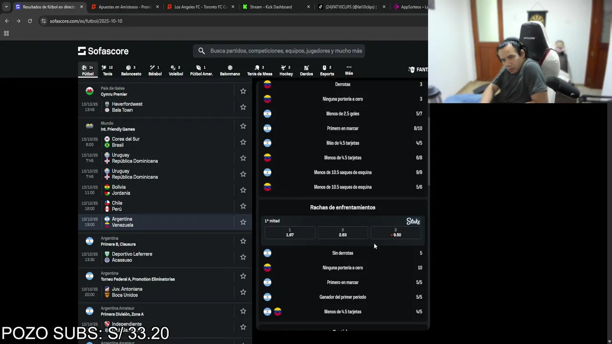The image size is (612, 344).
Task: Expand the Más sports menu
Action: point(349,70)
